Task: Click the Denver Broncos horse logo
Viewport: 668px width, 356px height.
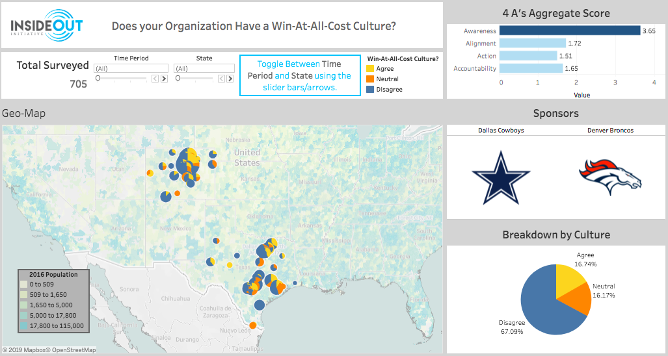Action: tap(609, 176)
